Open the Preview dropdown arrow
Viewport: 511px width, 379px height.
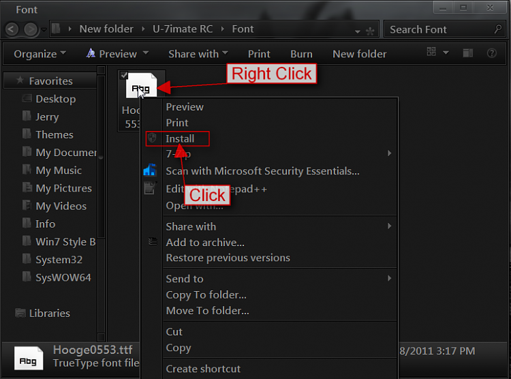146,53
